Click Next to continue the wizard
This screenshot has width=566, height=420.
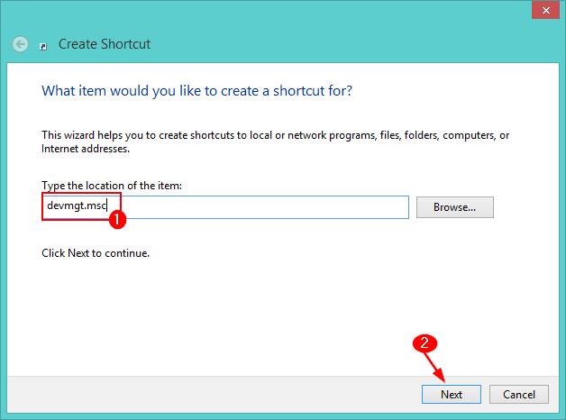pyautogui.click(x=452, y=394)
